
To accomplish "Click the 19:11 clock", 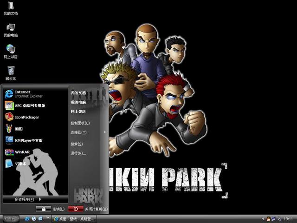I will [288, 219].
